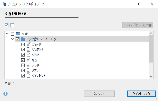
Task: Click the ジョージ document icon with pencil
Action: pos(29,44)
